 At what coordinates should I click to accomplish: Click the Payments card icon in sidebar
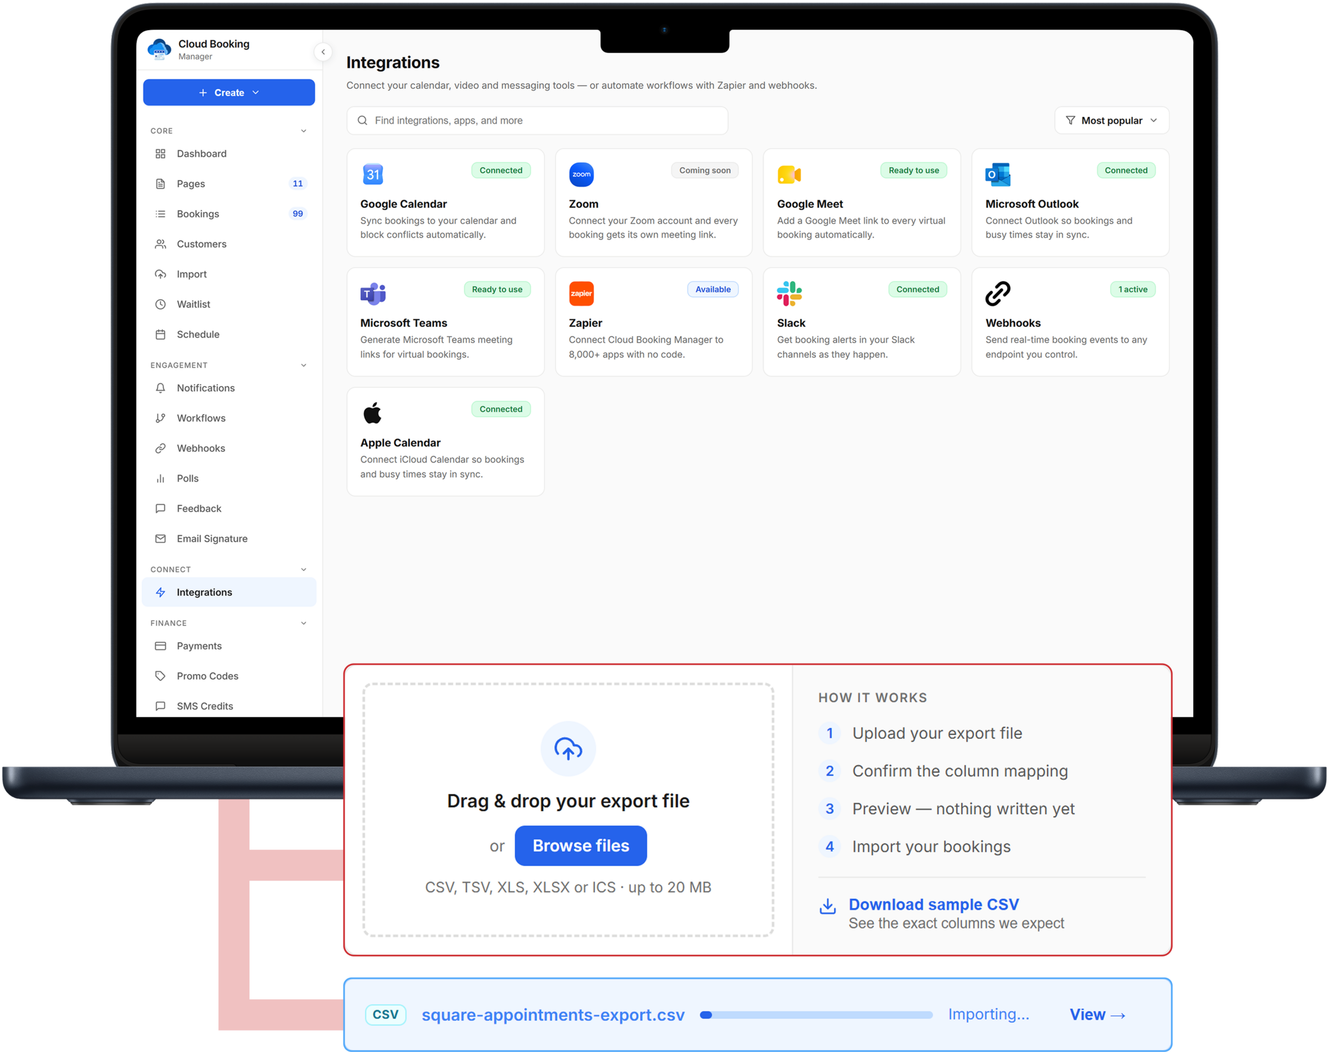161,646
